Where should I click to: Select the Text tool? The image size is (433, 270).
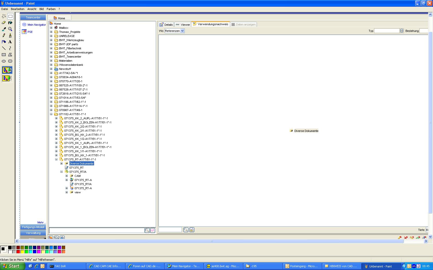click(10, 42)
